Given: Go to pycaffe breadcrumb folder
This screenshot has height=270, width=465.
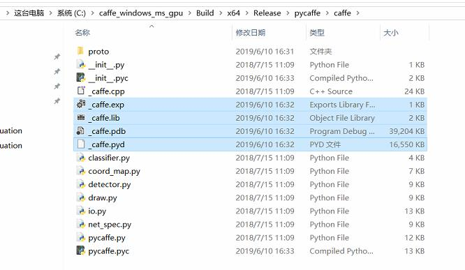Looking at the screenshot, I should 307,13.
